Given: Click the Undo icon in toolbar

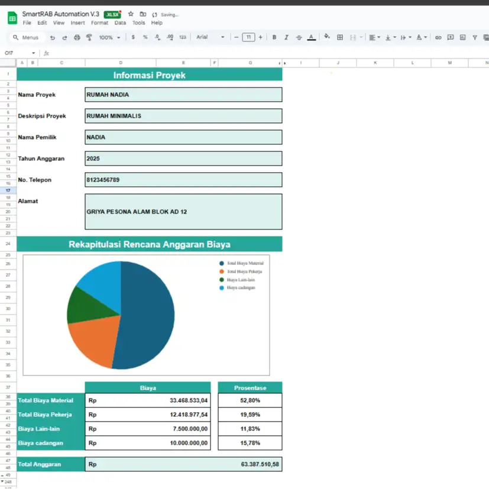Looking at the screenshot, I should pos(53,37).
